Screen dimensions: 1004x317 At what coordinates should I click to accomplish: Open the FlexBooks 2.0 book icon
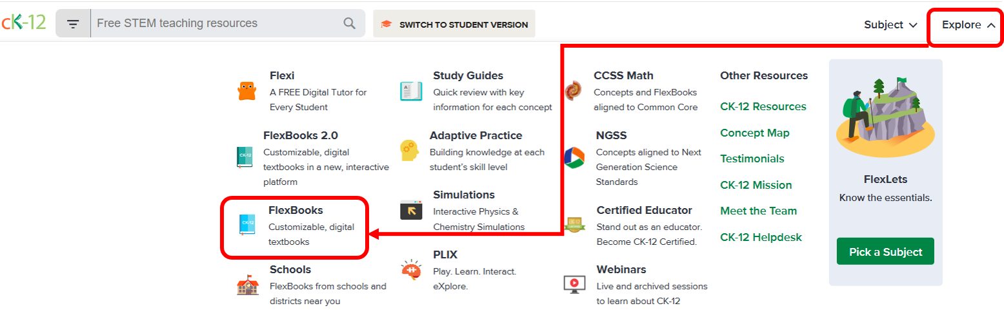pyautogui.click(x=245, y=157)
